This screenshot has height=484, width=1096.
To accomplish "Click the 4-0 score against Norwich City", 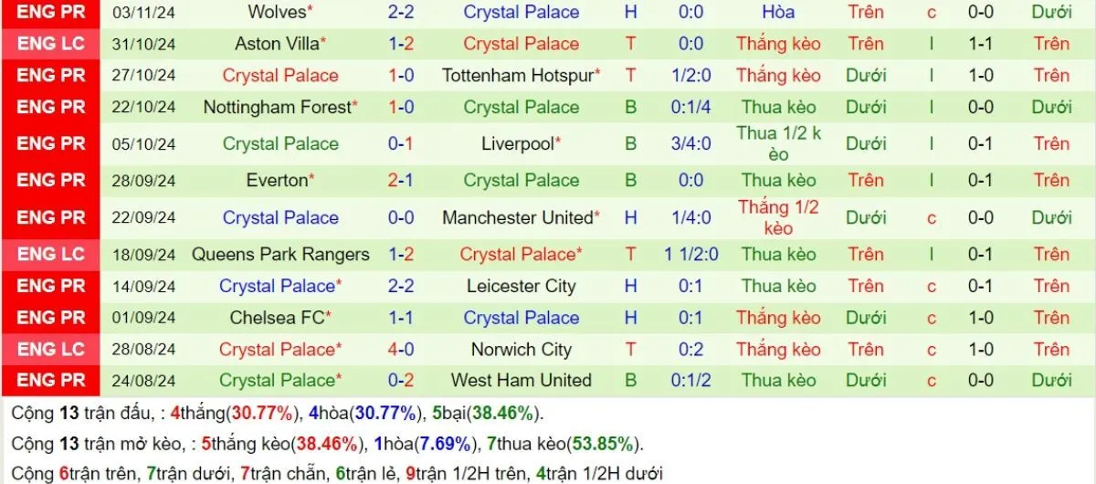I will [x=401, y=349].
